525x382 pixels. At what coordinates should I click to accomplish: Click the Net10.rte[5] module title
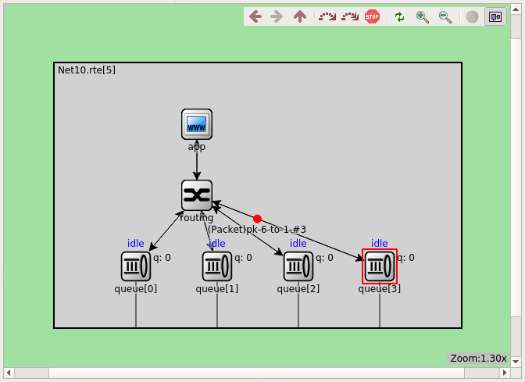[x=87, y=70]
